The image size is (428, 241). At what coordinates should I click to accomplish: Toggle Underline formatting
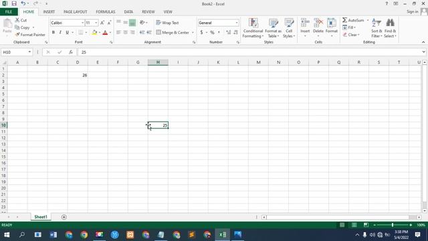67,33
